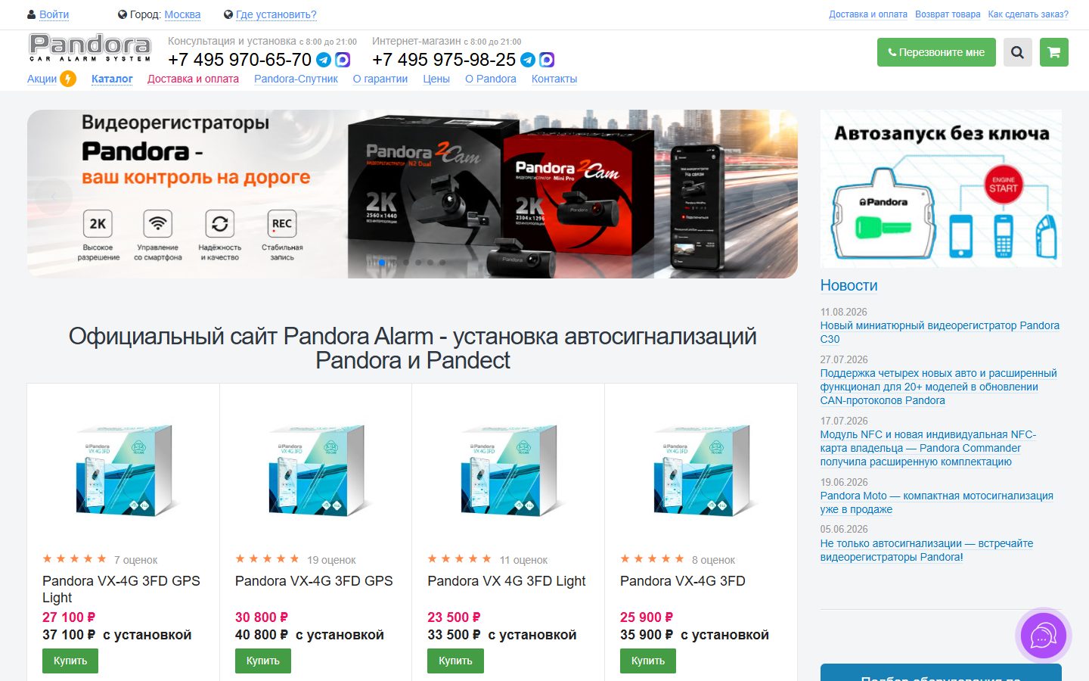Open the Автозапуск без ключа banner
Image resolution: width=1089 pixels, height=681 pixels.
(941, 188)
